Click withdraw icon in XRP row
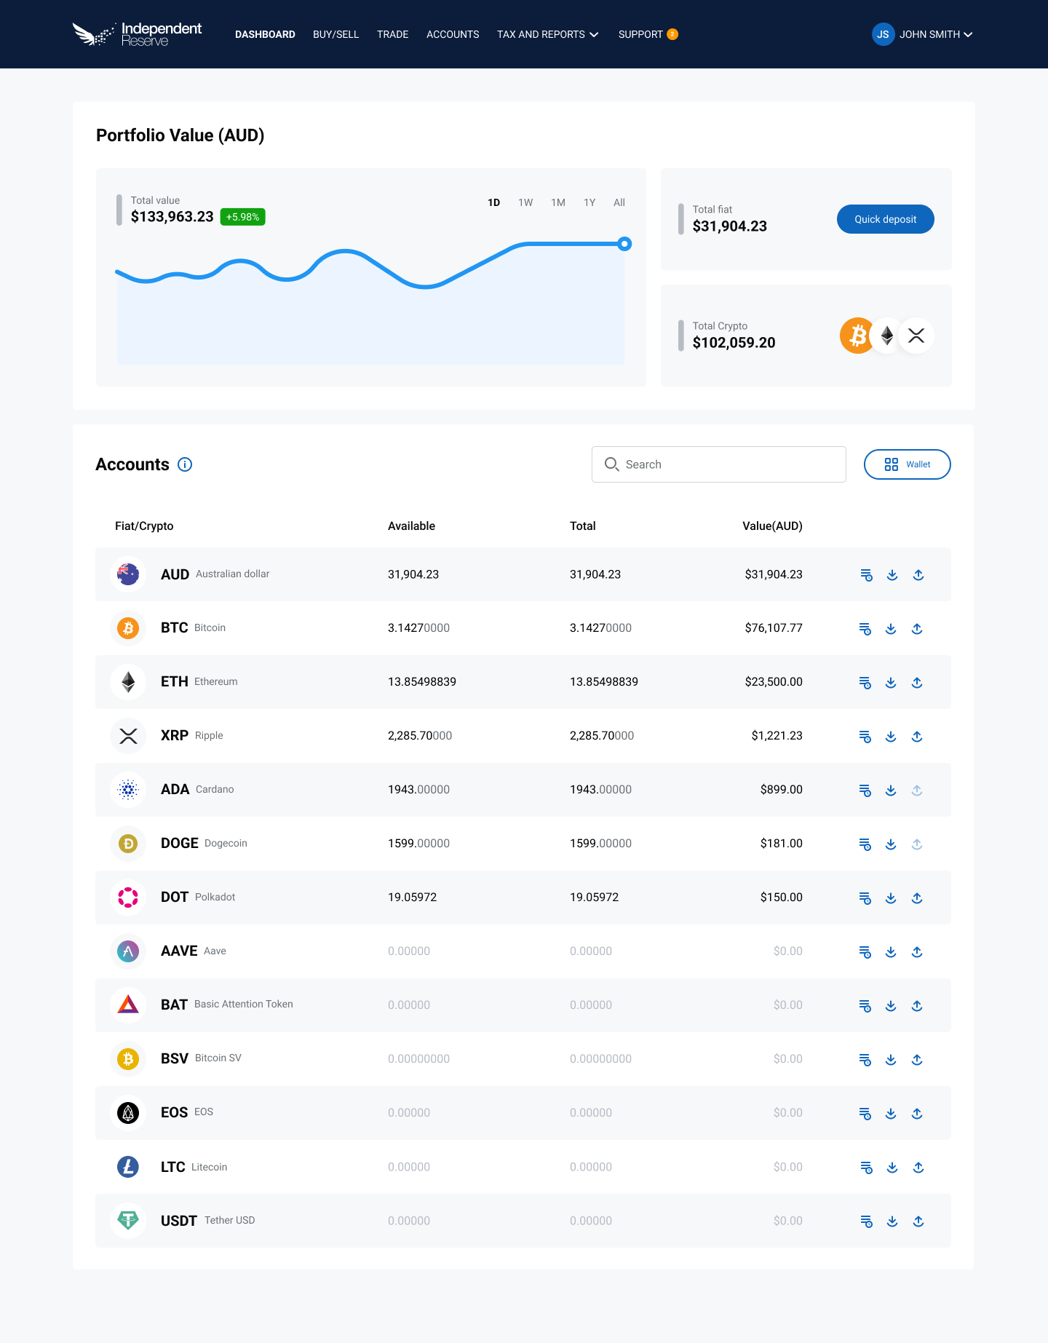This screenshot has height=1343, width=1048. click(917, 737)
